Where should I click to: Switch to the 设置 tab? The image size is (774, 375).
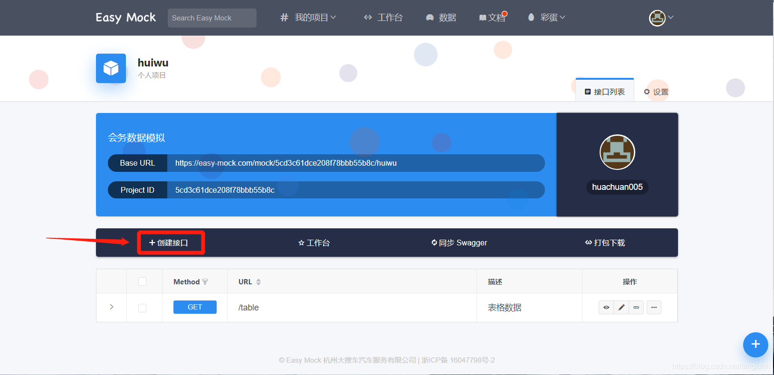pyautogui.click(x=656, y=92)
